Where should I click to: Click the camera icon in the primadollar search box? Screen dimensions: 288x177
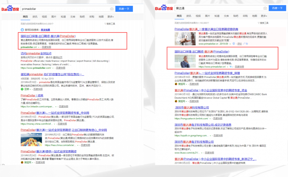point(112,9)
